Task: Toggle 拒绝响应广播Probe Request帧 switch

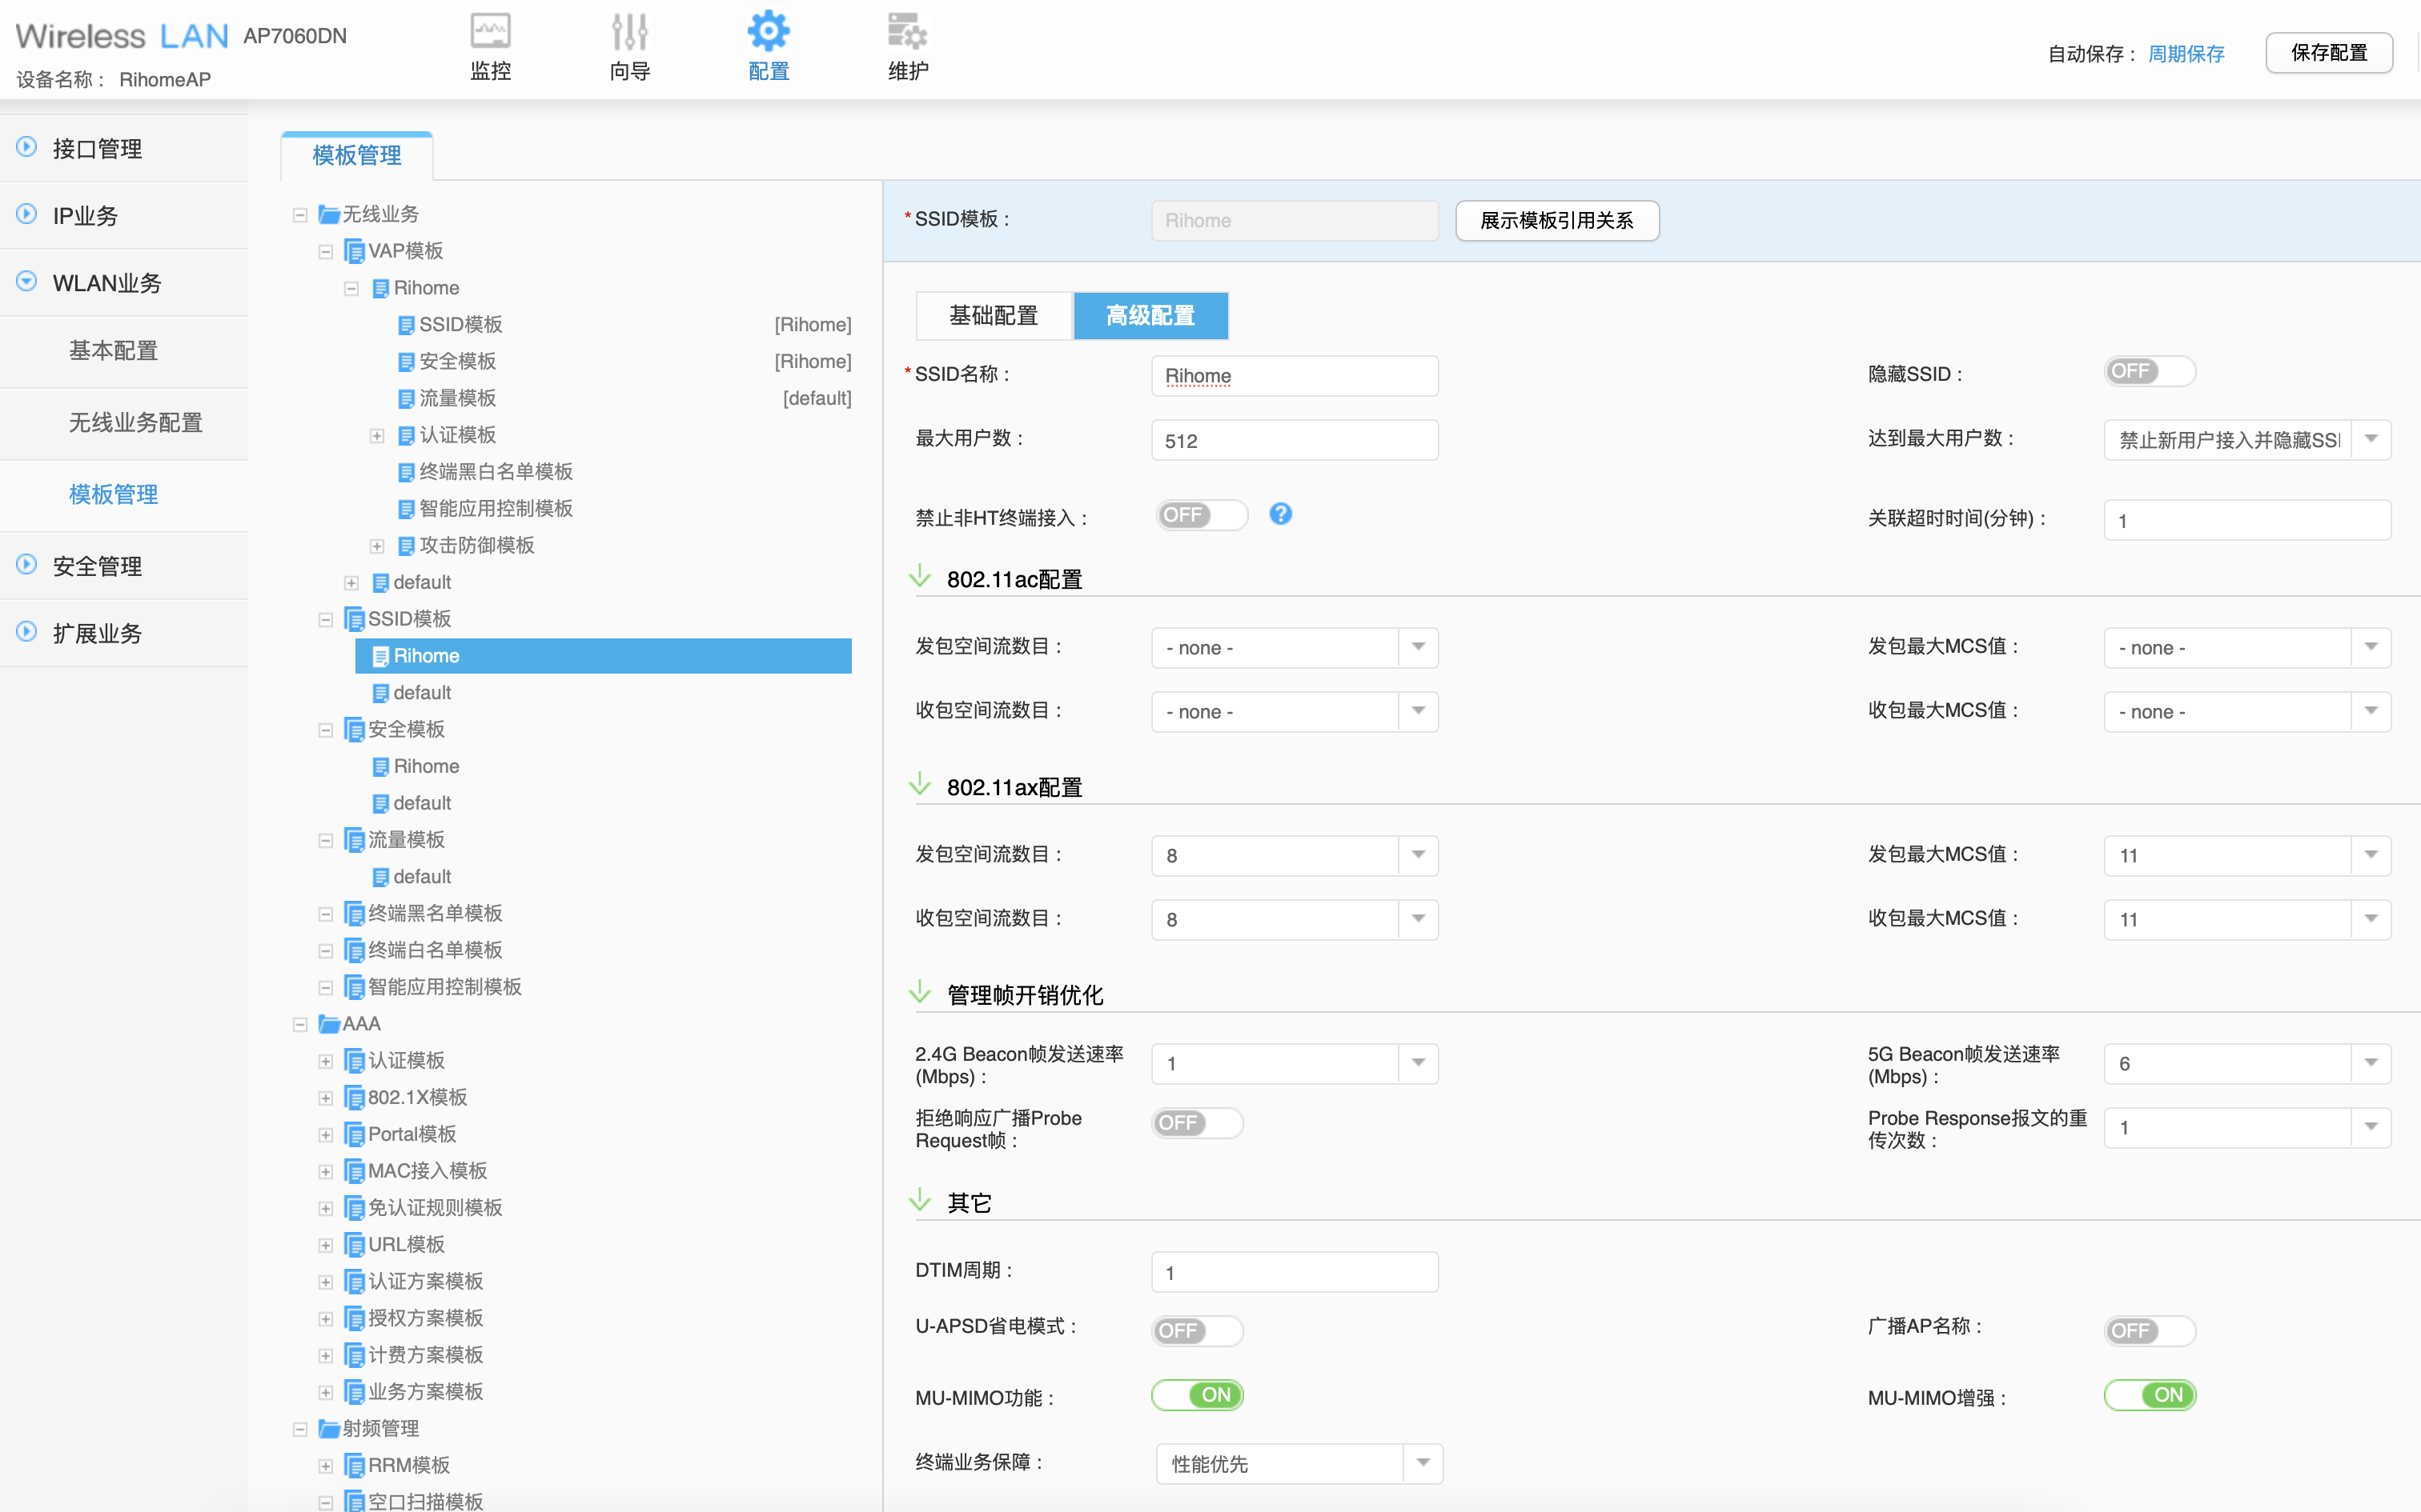Action: [1198, 1123]
